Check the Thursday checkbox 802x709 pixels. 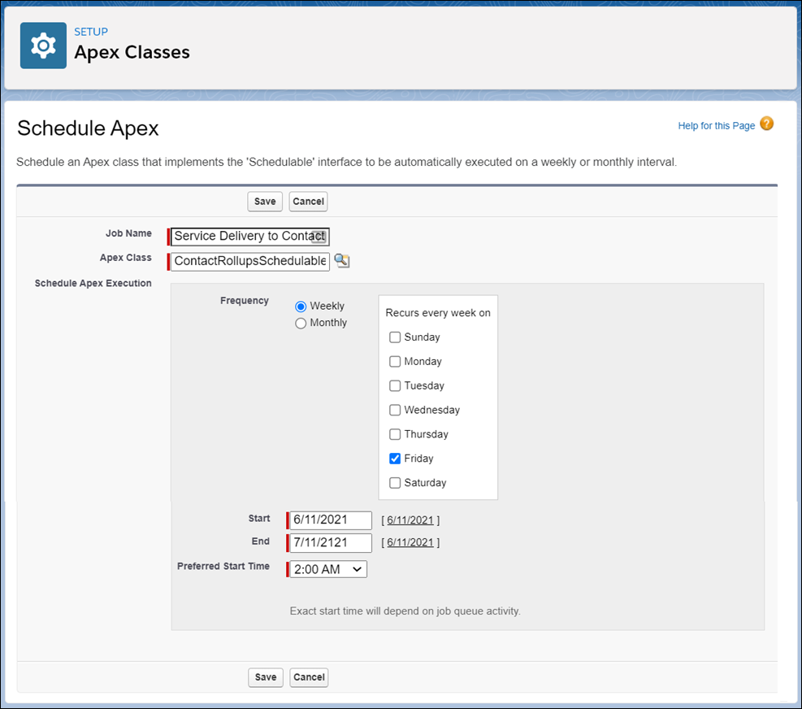[395, 434]
